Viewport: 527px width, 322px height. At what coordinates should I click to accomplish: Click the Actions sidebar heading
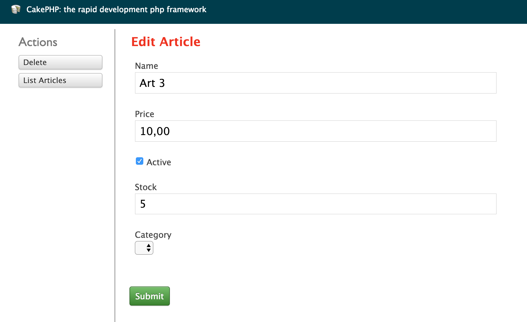click(x=38, y=42)
